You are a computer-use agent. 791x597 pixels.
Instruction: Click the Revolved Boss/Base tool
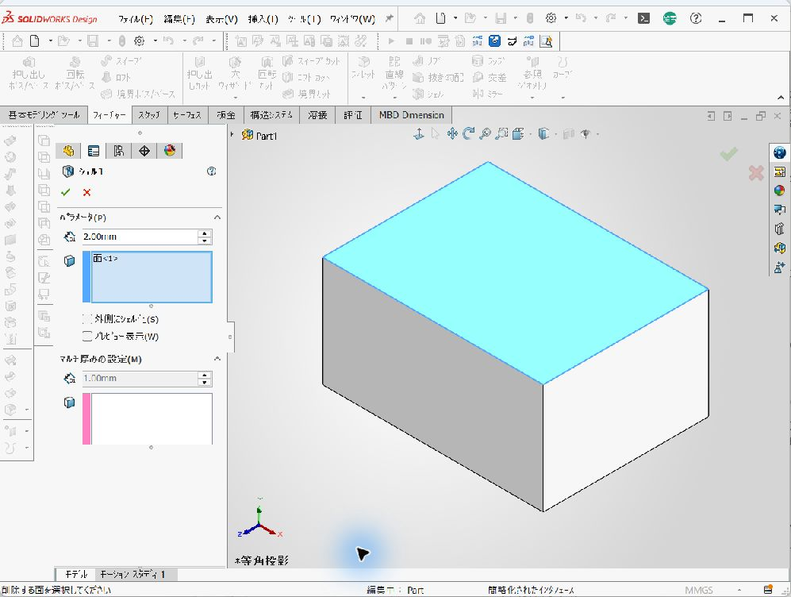point(75,74)
